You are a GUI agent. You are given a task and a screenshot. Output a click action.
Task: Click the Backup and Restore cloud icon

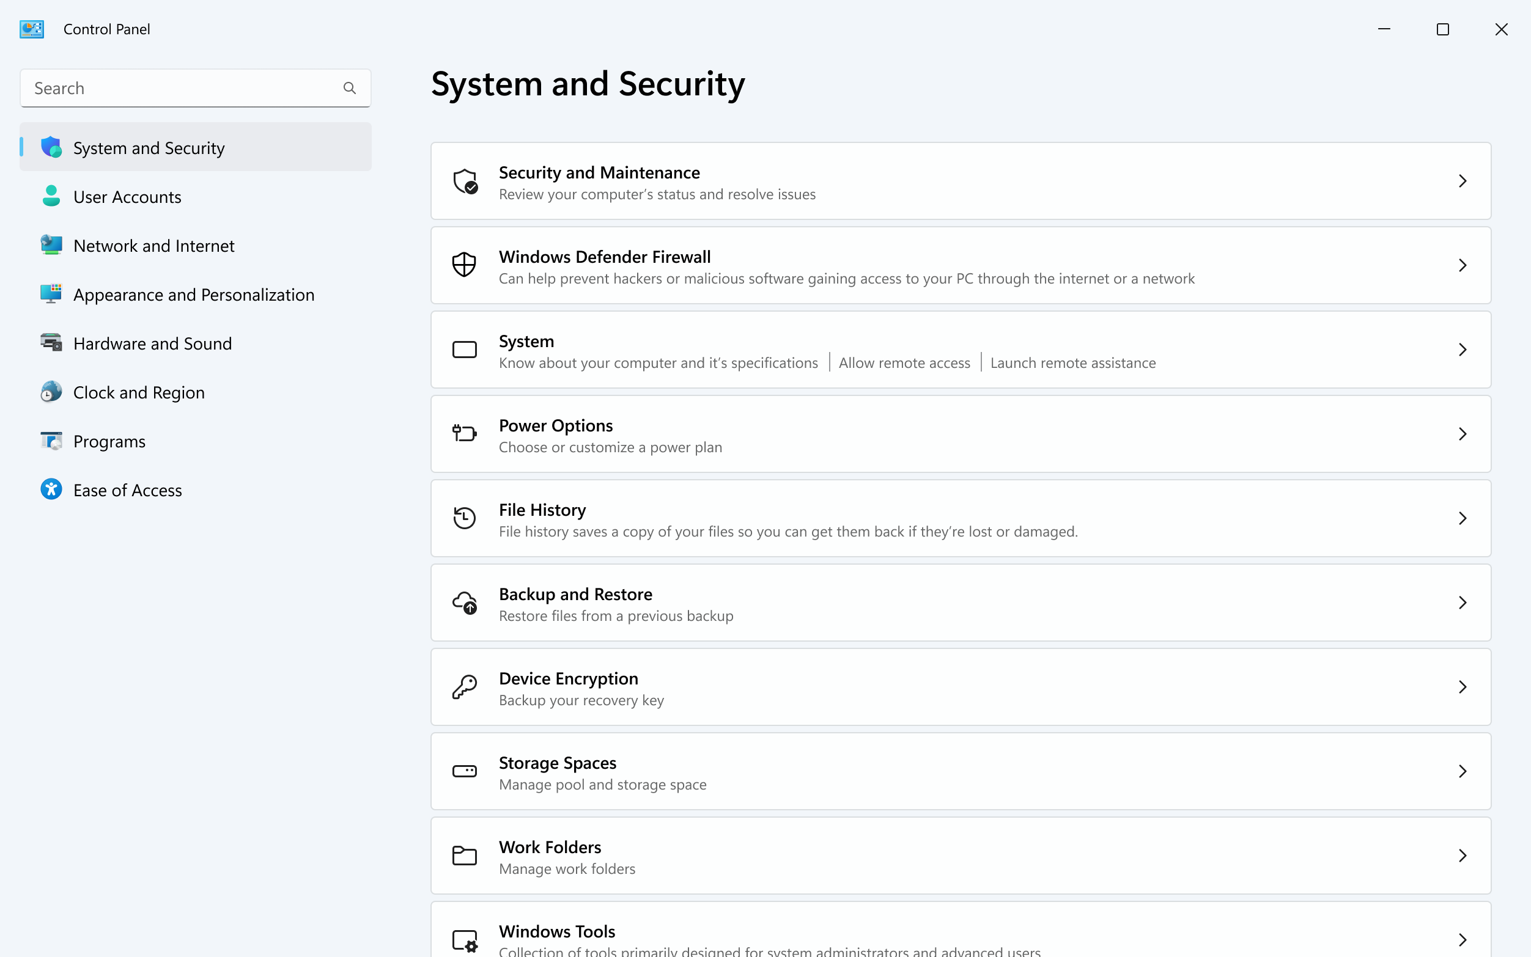[x=464, y=603]
